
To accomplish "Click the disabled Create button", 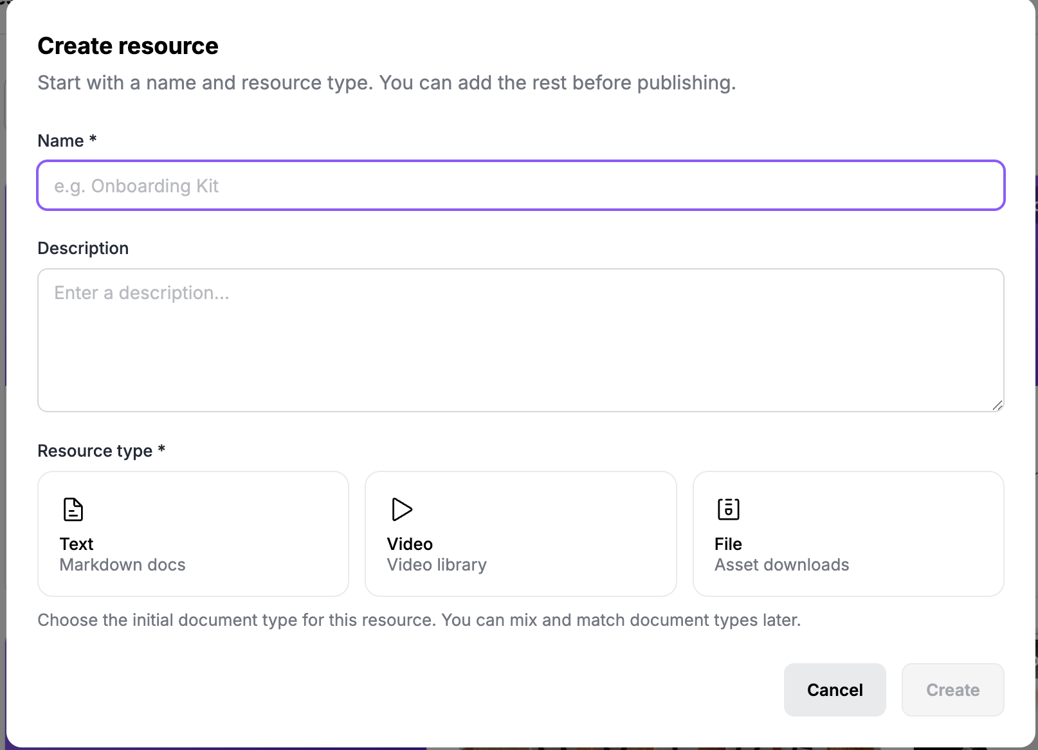I will point(952,690).
